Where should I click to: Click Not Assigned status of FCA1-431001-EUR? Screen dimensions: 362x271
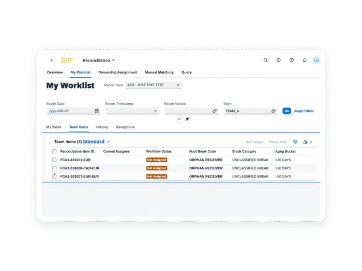tap(157, 160)
